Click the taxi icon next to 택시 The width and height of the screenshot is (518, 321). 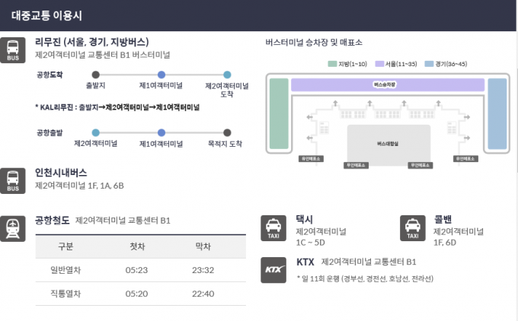(273, 228)
